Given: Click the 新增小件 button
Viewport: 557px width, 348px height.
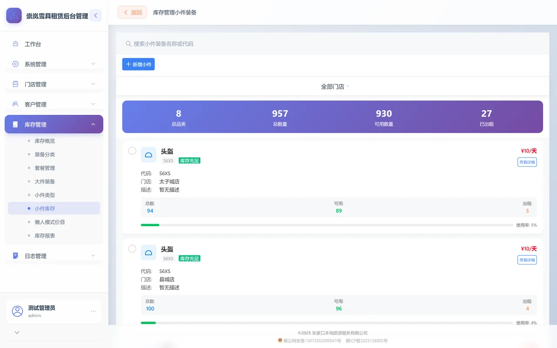Looking at the screenshot, I should (138, 64).
